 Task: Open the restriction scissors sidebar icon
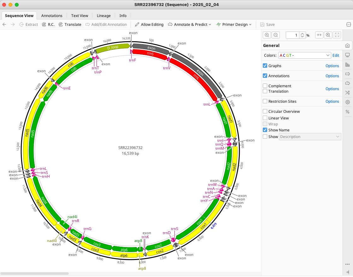point(347,93)
